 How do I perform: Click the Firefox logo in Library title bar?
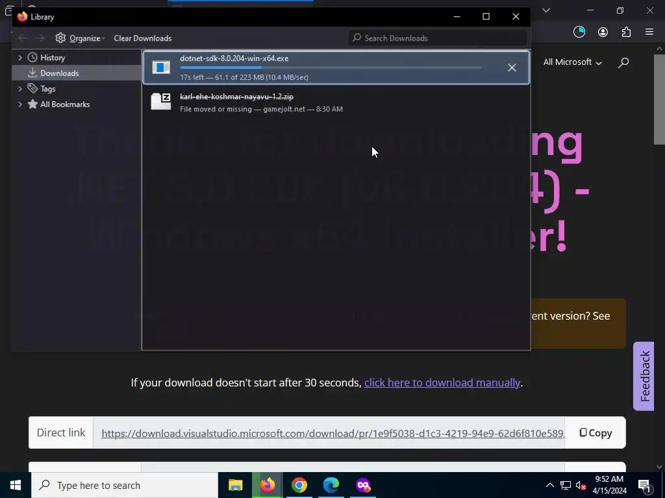click(22, 16)
